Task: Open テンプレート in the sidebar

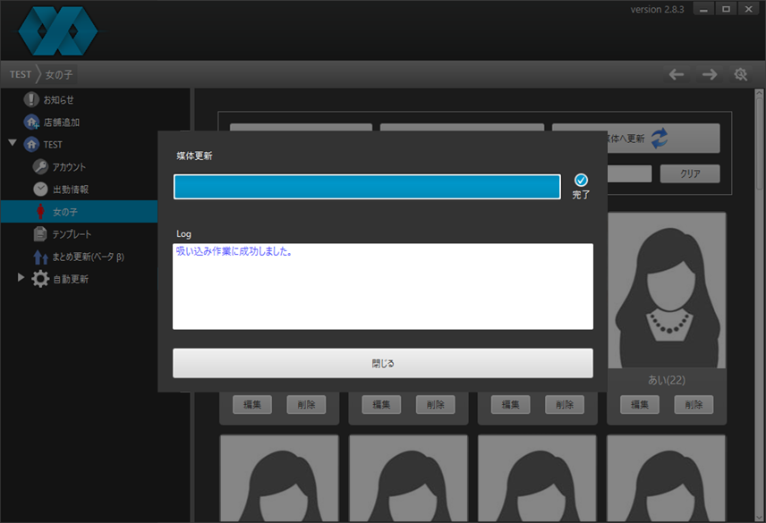Action: coord(72,234)
